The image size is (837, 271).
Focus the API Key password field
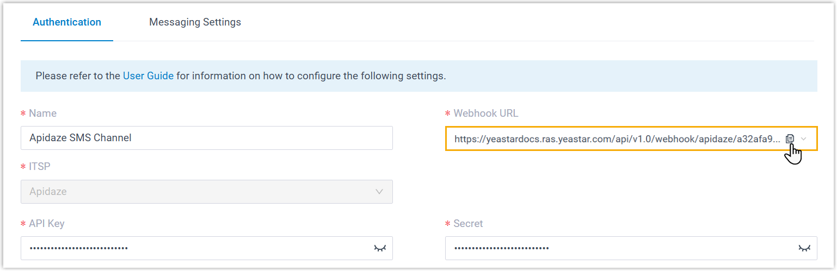[x=196, y=248]
